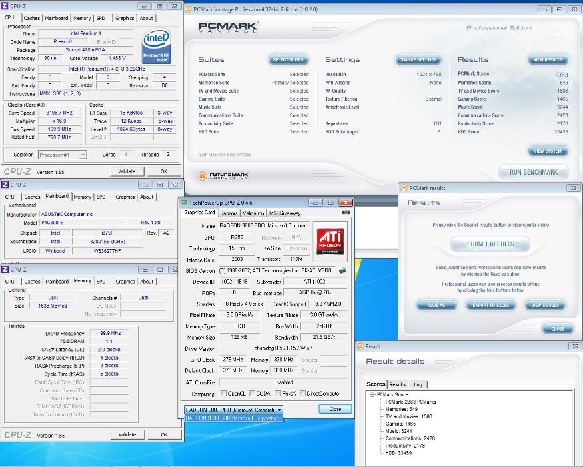Click the PCMark Score value 2363
The width and height of the screenshot is (583, 467).
(562, 75)
